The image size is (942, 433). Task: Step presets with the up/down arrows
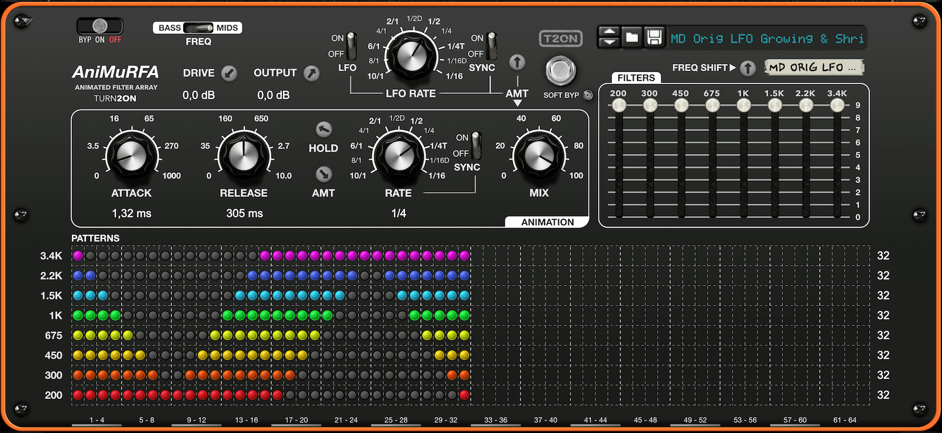click(x=609, y=38)
